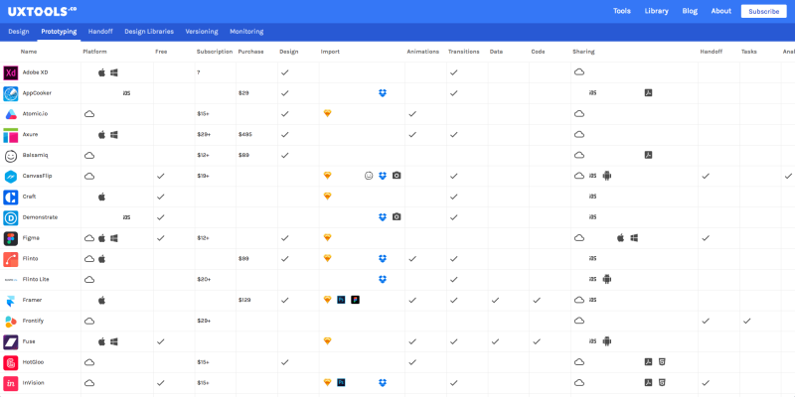Click Sketch import icon in Atomic.io row
Viewport: 795px width, 397px height.
328,113
